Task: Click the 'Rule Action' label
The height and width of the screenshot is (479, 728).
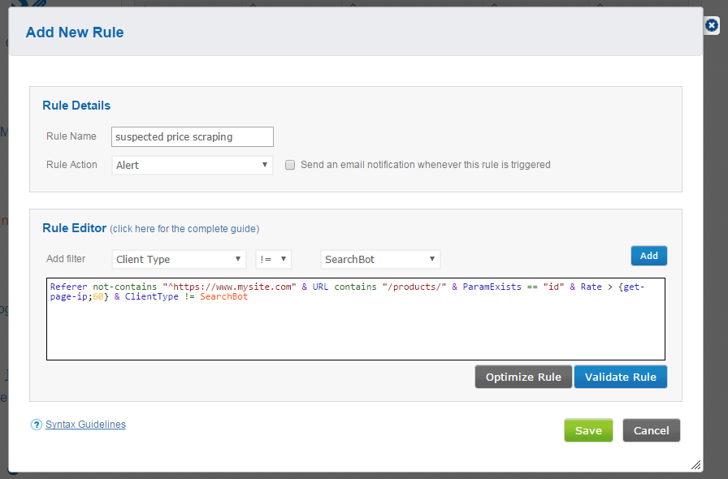Action: coord(71,165)
